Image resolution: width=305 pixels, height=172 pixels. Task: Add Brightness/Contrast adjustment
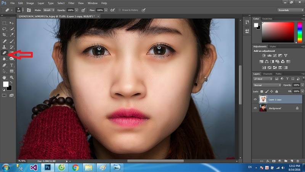click(264, 55)
